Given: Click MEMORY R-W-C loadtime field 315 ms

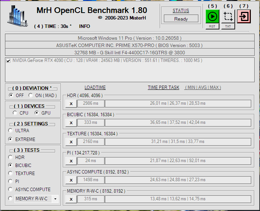Looking at the screenshot, I should [91, 199].
